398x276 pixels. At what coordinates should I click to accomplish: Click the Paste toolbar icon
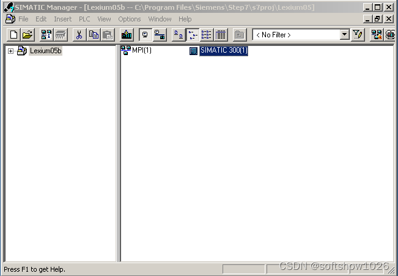point(108,35)
